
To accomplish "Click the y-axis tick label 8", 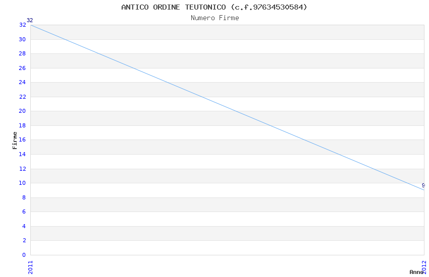I will (24, 197).
